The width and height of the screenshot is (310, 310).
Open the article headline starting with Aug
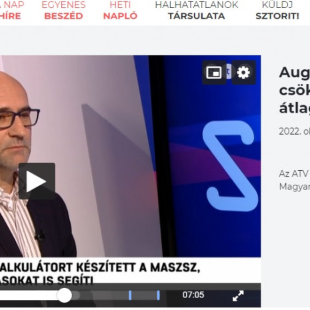coord(295,91)
